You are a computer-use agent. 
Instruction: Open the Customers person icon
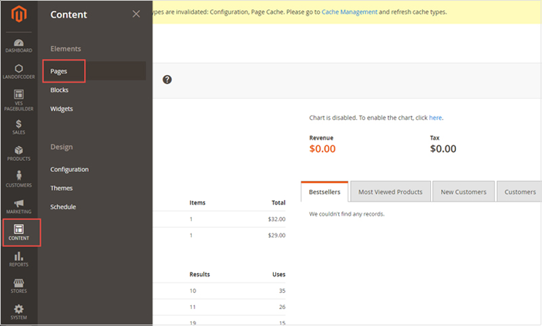tap(19, 175)
